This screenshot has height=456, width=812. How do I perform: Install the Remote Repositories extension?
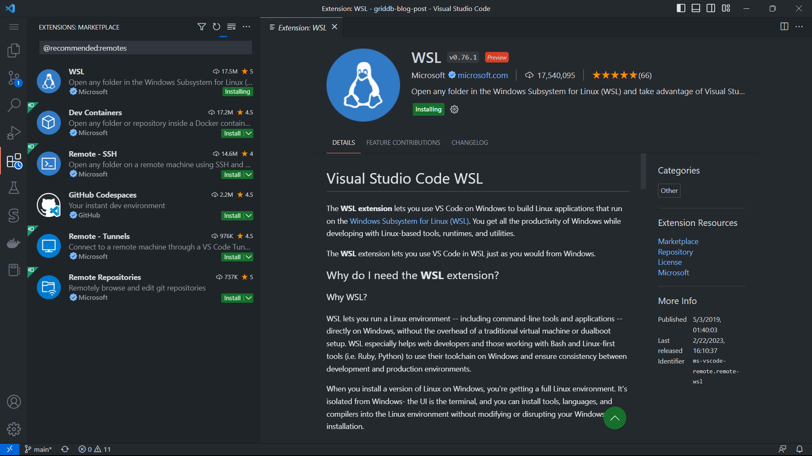232,298
